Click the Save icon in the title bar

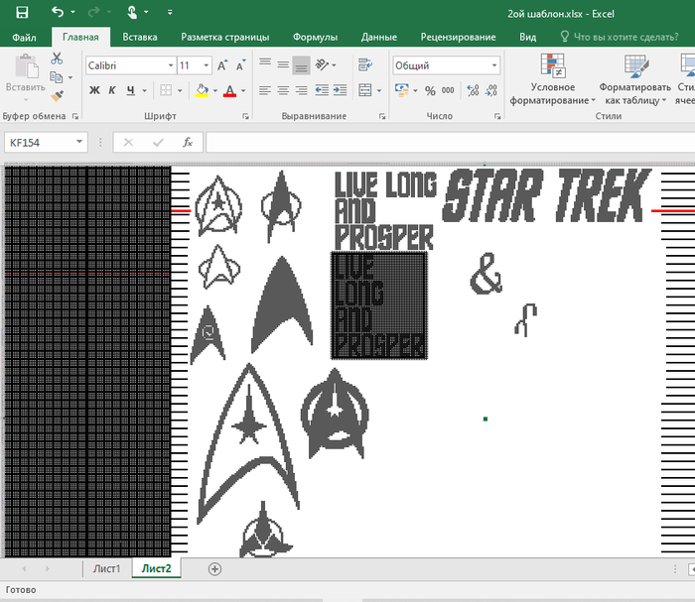pyautogui.click(x=21, y=13)
